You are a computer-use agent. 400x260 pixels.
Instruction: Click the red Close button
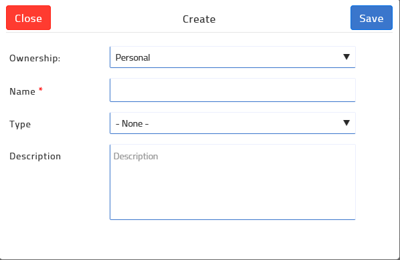(x=28, y=18)
